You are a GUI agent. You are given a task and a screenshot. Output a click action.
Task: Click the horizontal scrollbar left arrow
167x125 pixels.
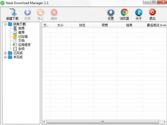coord(44,122)
